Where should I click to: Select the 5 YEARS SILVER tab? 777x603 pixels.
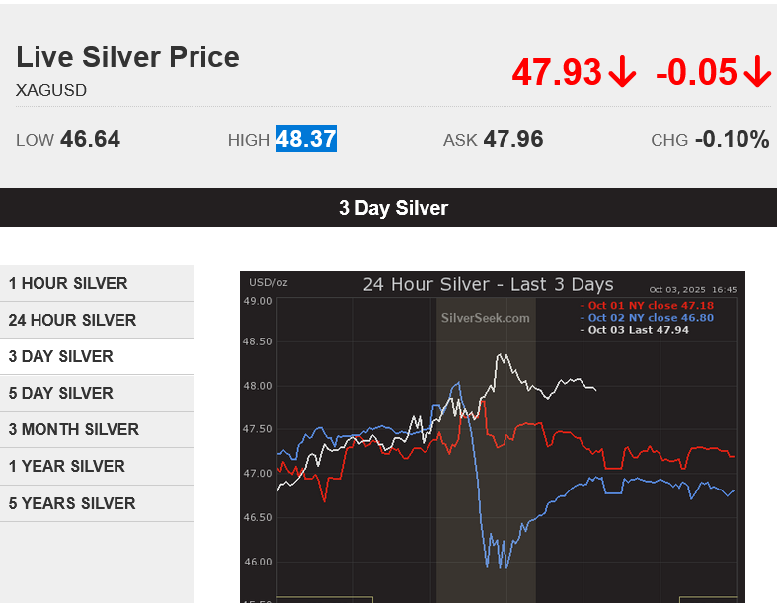tap(72, 503)
